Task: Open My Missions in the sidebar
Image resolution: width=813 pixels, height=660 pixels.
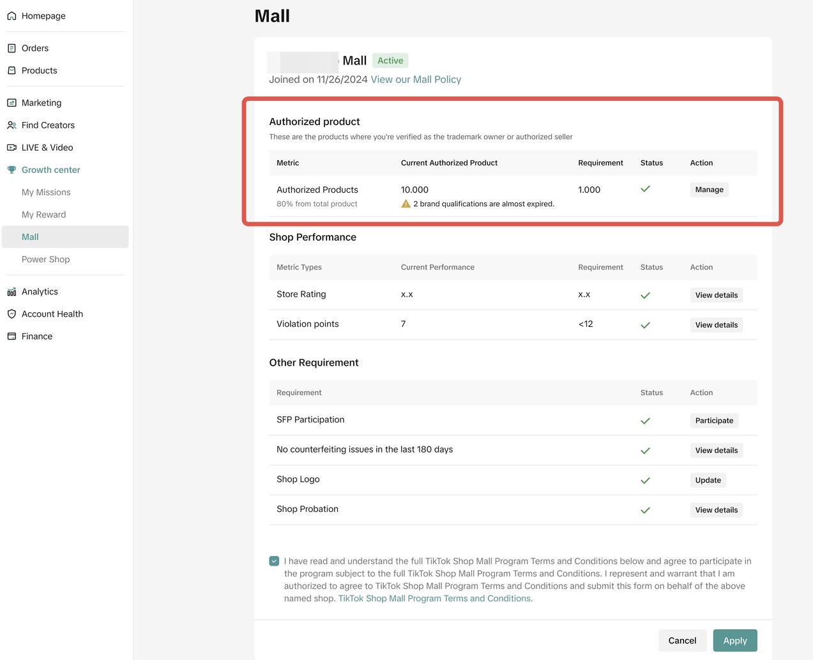Action: pyautogui.click(x=46, y=192)
